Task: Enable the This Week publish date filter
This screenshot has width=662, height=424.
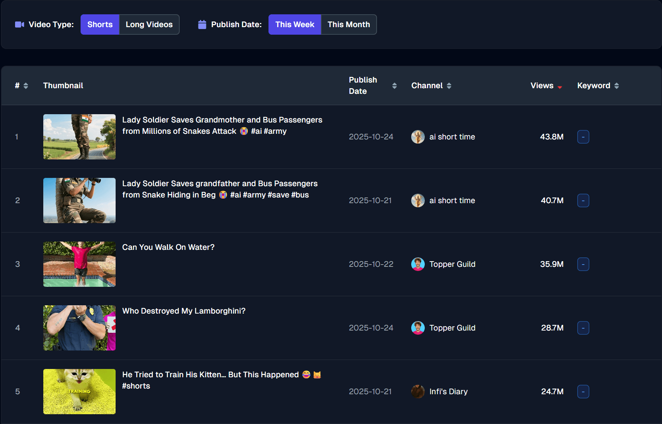Action: 295,24
